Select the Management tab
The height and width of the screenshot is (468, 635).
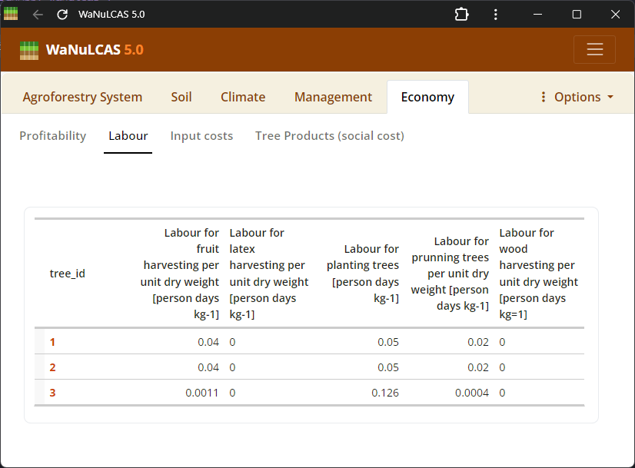[333, 97]
